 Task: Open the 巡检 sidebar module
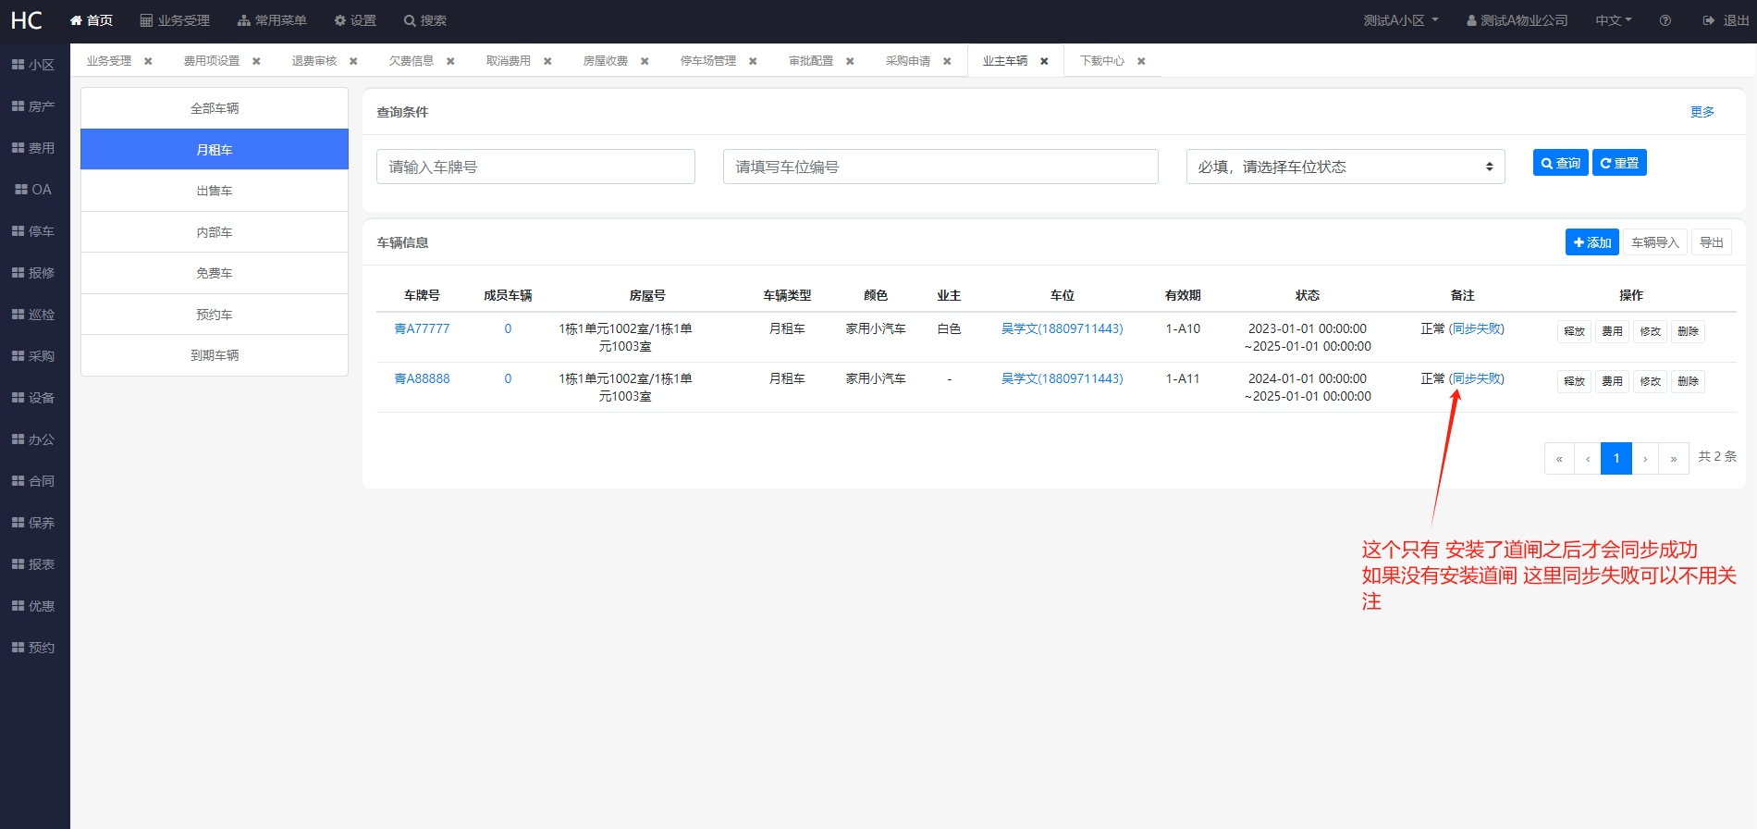(33, 315)
